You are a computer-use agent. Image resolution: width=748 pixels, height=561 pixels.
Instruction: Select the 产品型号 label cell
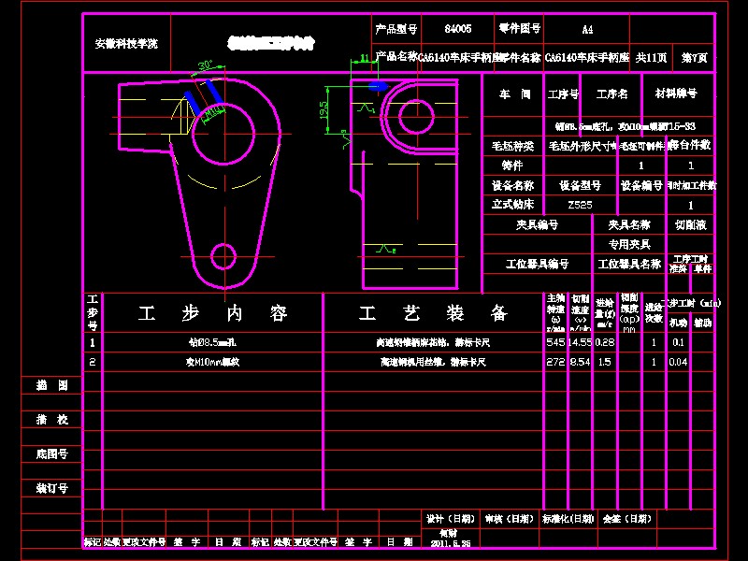click(396, 29)
